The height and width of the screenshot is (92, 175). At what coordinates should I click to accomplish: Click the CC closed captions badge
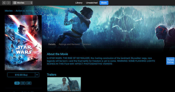pyautogui.click(x=23, y=83)
